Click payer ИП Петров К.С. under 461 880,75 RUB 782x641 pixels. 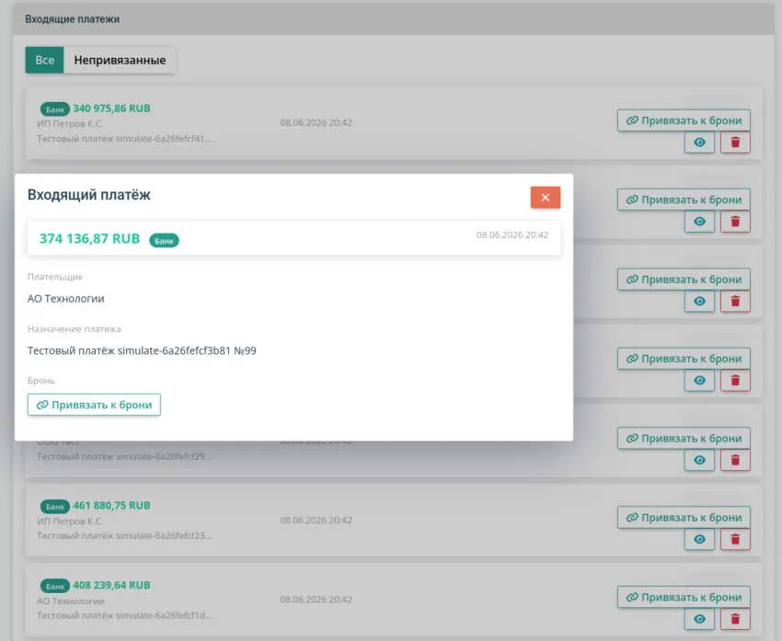pos(70,521)
